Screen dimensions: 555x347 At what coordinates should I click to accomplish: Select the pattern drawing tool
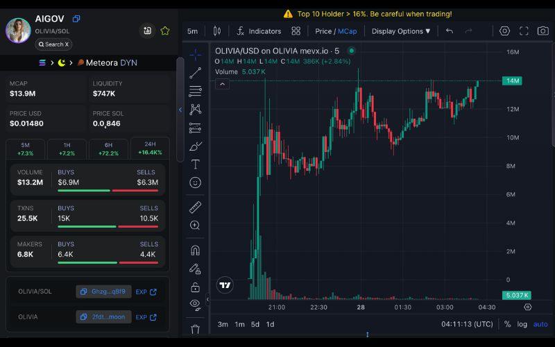click(x=196, y=110)
